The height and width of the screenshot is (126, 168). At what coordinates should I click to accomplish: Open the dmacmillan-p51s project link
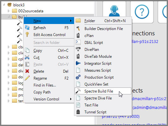coord(149,99)
